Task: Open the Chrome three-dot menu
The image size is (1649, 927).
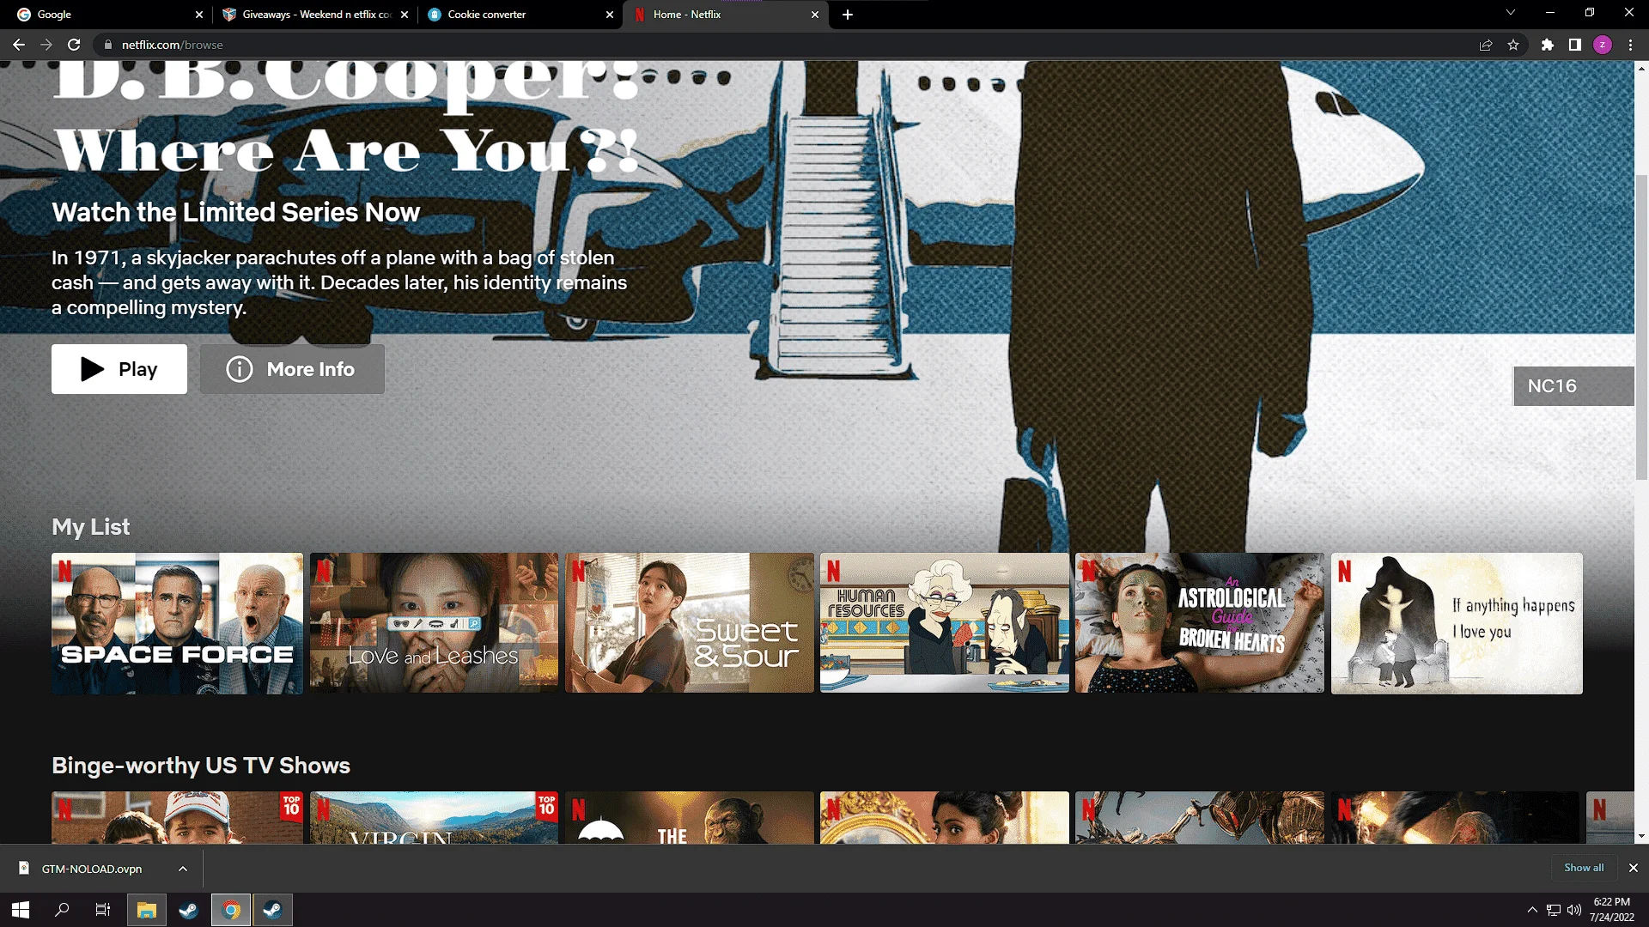Action: [x=1630, y=45]
